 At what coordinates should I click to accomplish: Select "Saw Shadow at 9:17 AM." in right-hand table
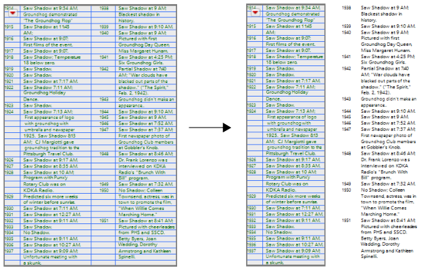click(x=293, y=159)
